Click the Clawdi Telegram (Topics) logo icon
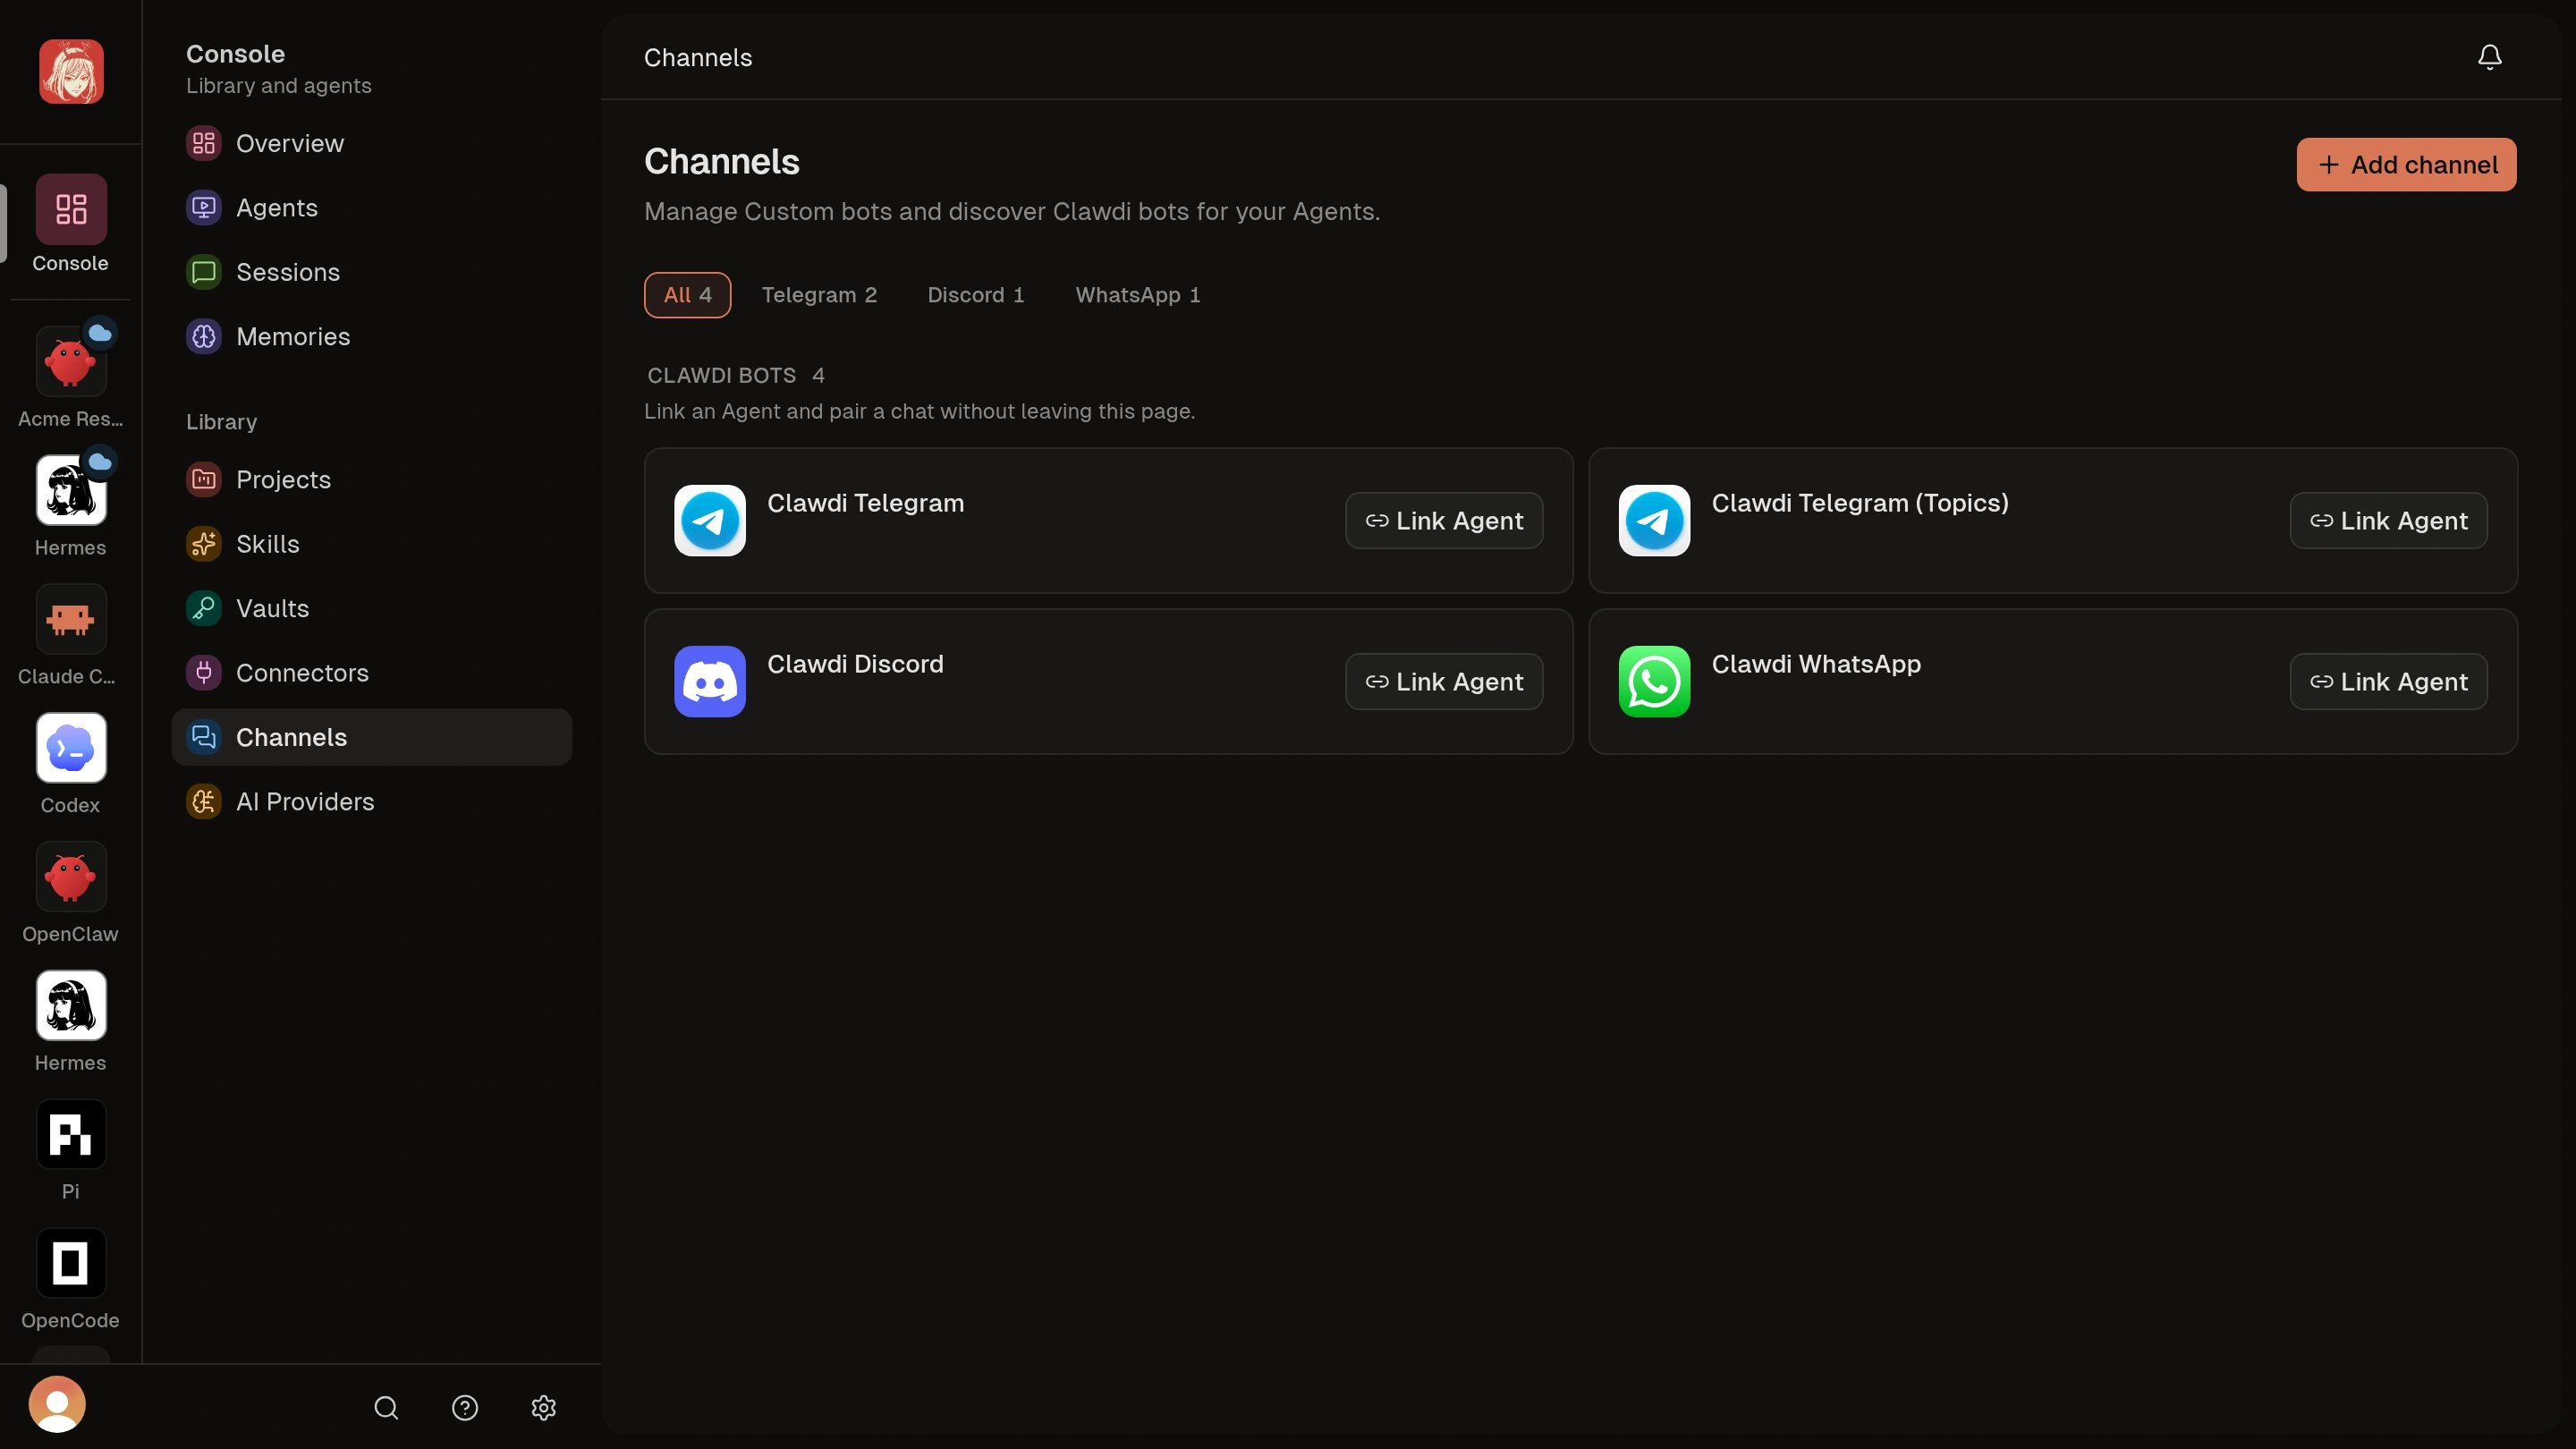 tap(1654, 521)
